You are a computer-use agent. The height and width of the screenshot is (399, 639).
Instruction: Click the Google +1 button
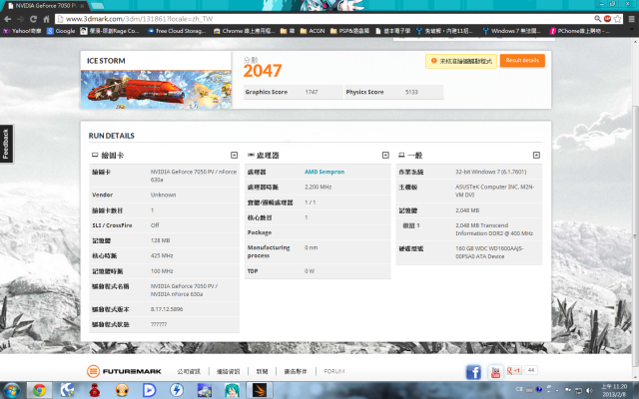point(514,370)
